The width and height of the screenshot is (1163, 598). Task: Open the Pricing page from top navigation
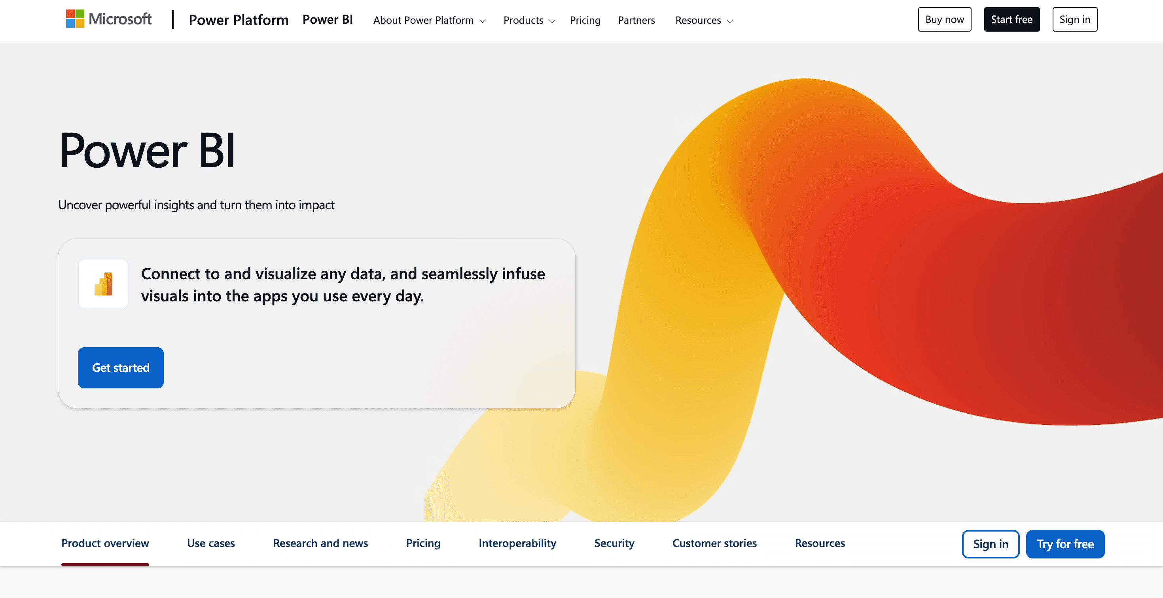coord(585,20)
